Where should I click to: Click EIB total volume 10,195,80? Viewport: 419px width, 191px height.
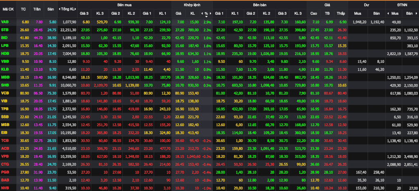point(68,133)
